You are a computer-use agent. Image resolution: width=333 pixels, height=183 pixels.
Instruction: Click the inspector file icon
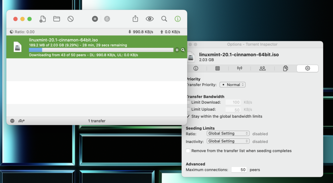click(x=191, y=57)
